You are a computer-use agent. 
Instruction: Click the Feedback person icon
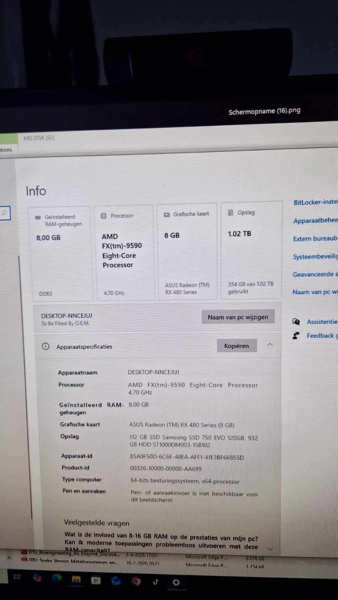pyautogui.click(x=296, y=336)
